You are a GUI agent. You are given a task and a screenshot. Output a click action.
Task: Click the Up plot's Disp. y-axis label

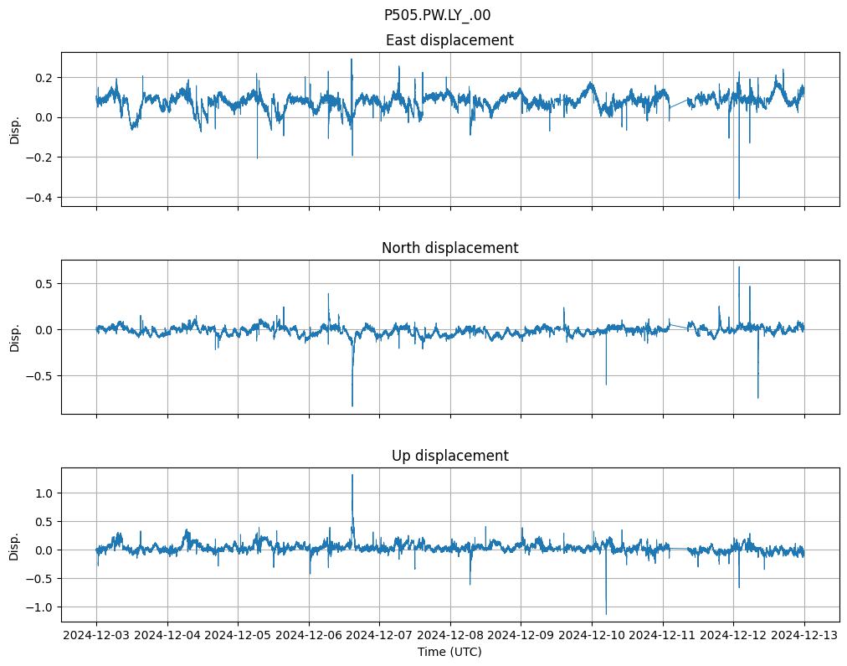point(14,545)
